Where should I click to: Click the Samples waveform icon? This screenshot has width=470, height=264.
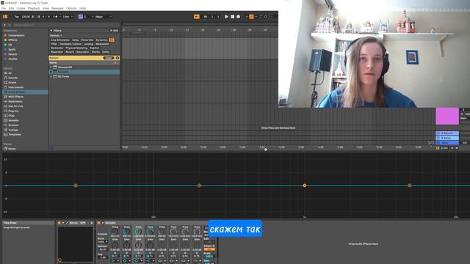5,120
